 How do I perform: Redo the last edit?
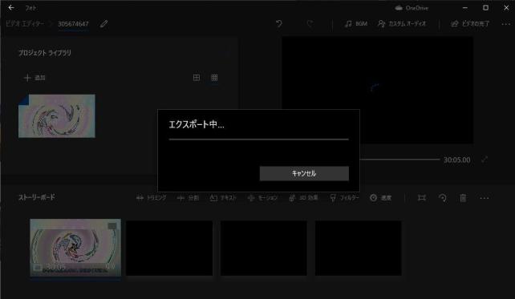click(310, 23)
